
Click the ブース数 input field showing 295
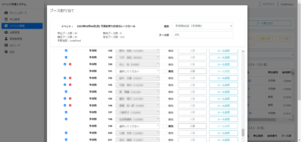203,35
